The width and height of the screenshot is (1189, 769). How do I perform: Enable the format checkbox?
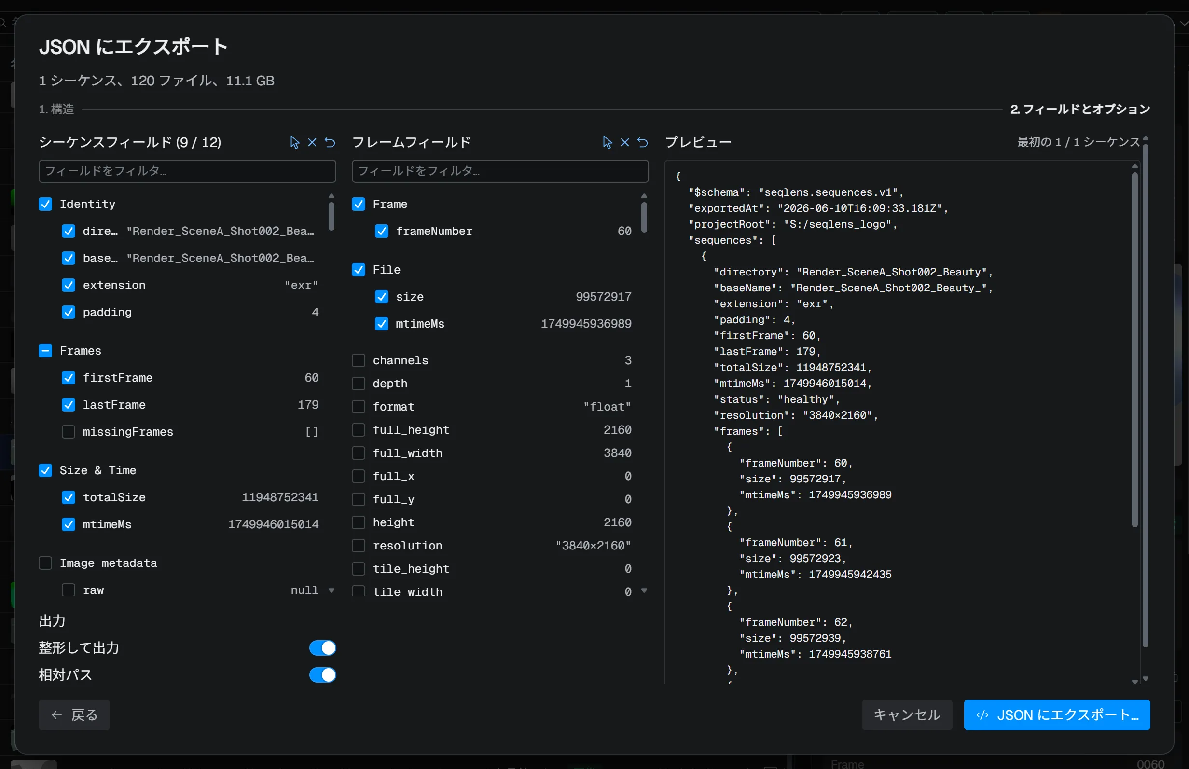pyautogui.click(x=359, y=407)
